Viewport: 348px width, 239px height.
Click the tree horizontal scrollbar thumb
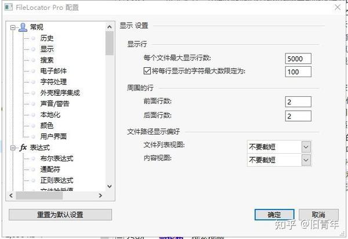[x=39, y=195]
